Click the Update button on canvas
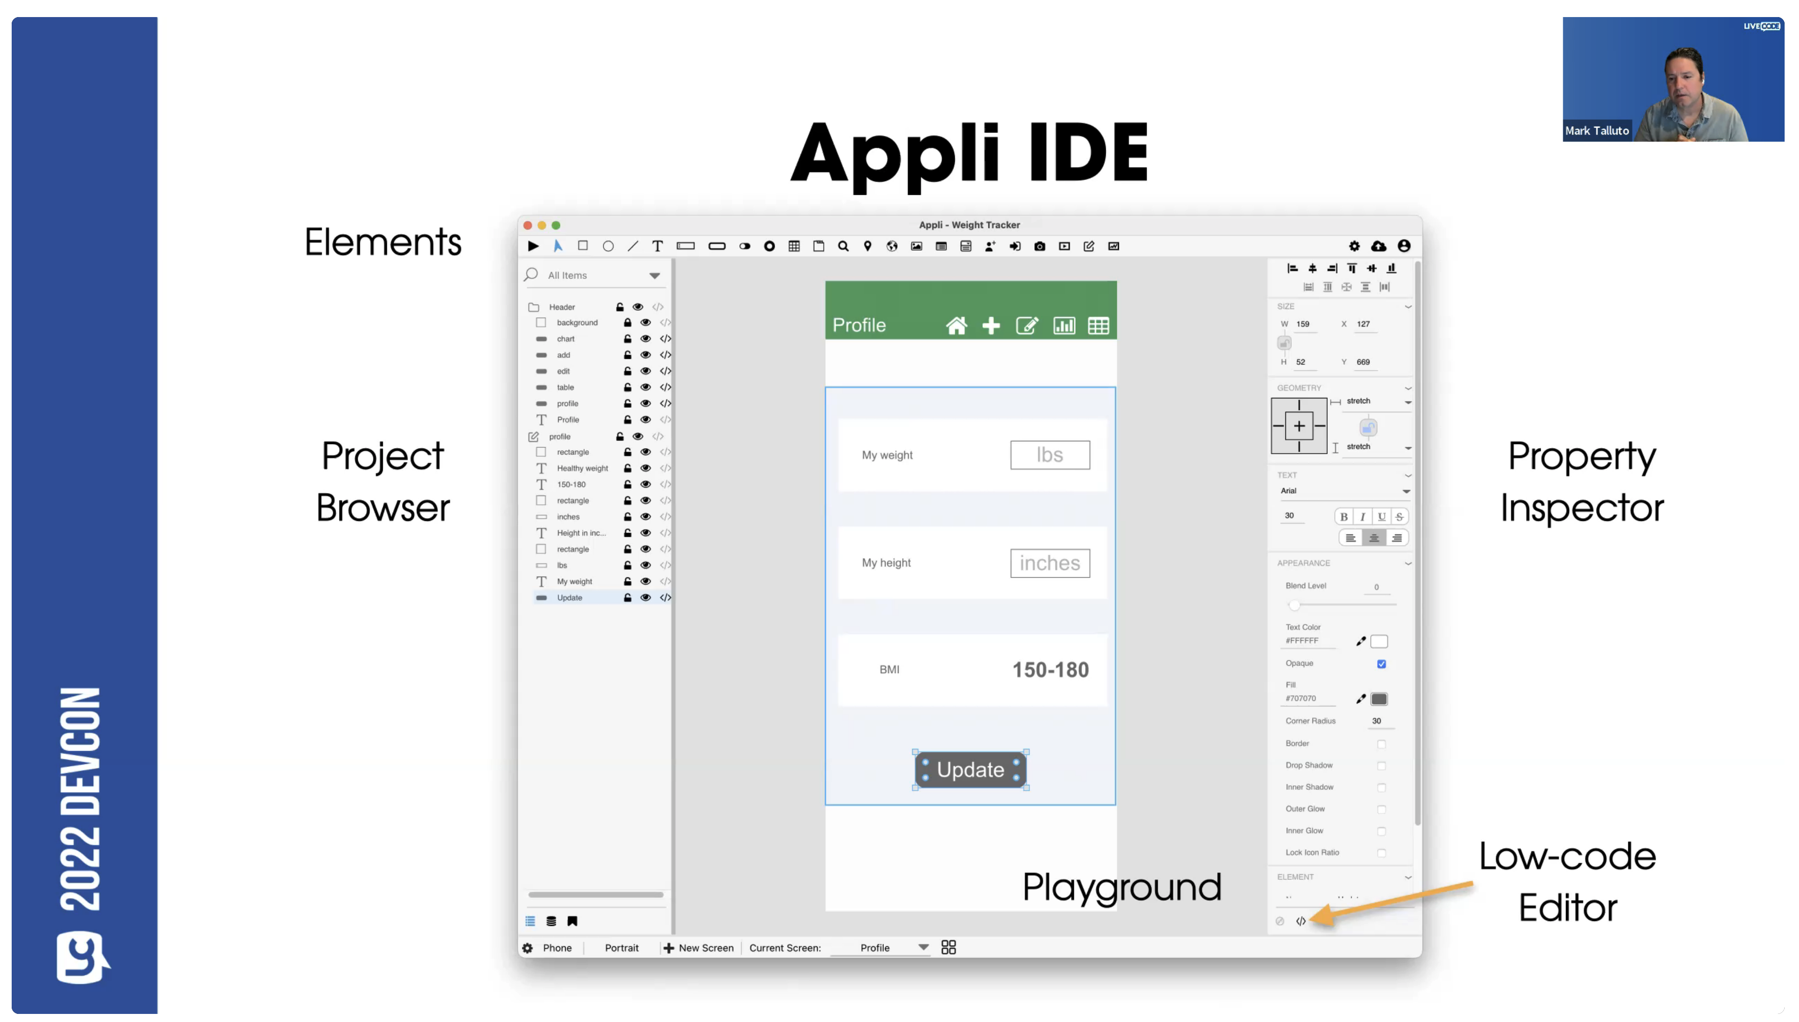 tap(970, 770)
